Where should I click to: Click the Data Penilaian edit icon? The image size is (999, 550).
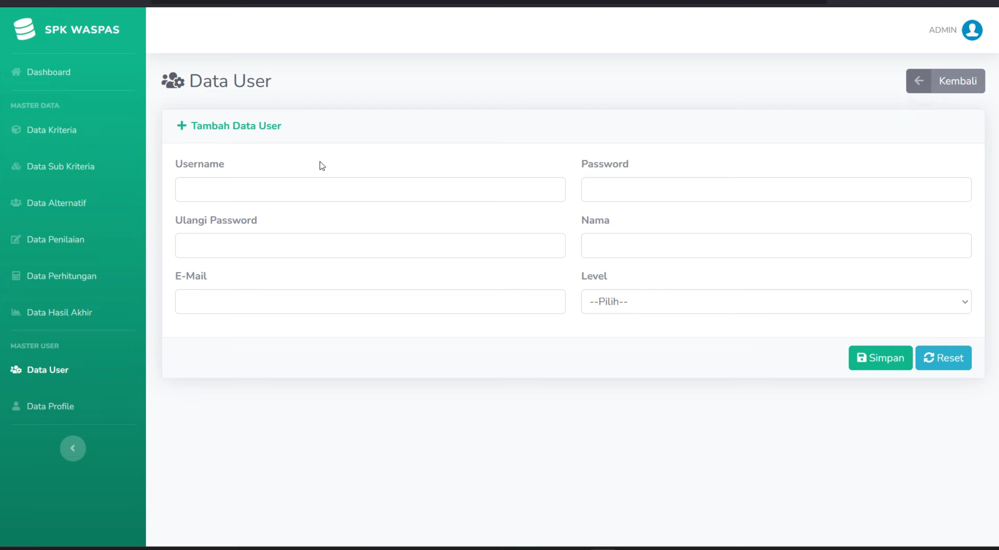click(x=16, y=239)
